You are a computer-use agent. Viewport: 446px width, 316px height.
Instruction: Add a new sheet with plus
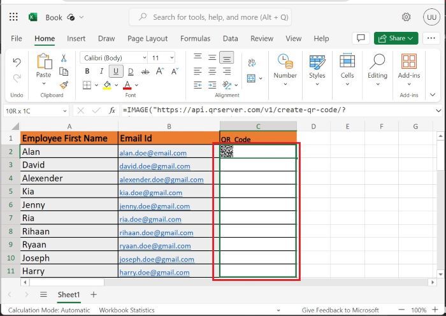[x=93, y=294]
